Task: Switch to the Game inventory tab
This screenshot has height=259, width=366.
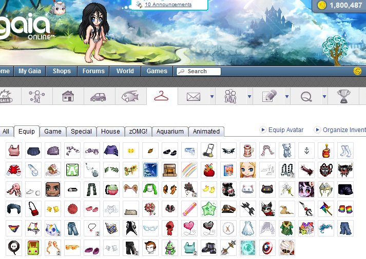Action: [53, 132]
